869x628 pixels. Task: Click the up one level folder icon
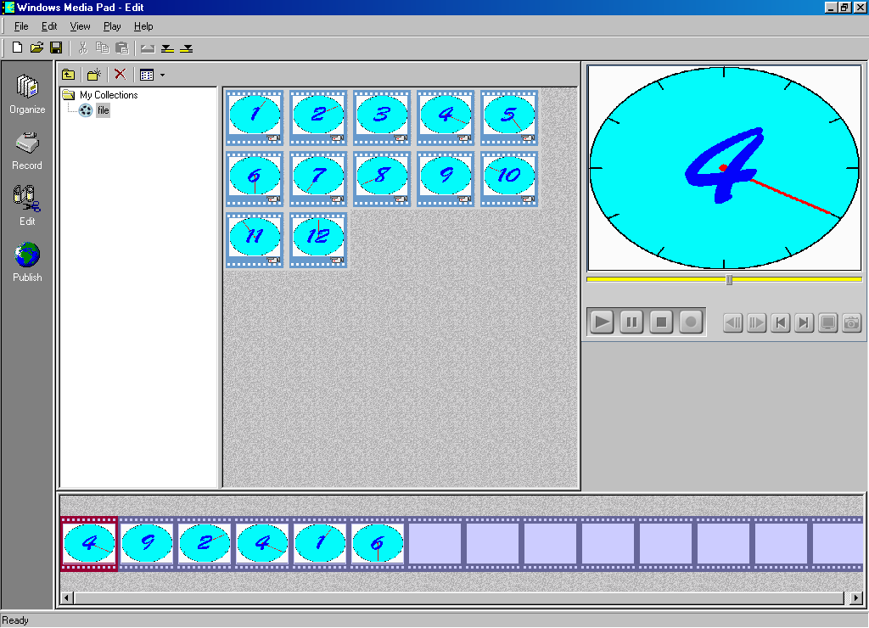click(x=68, y=75)
